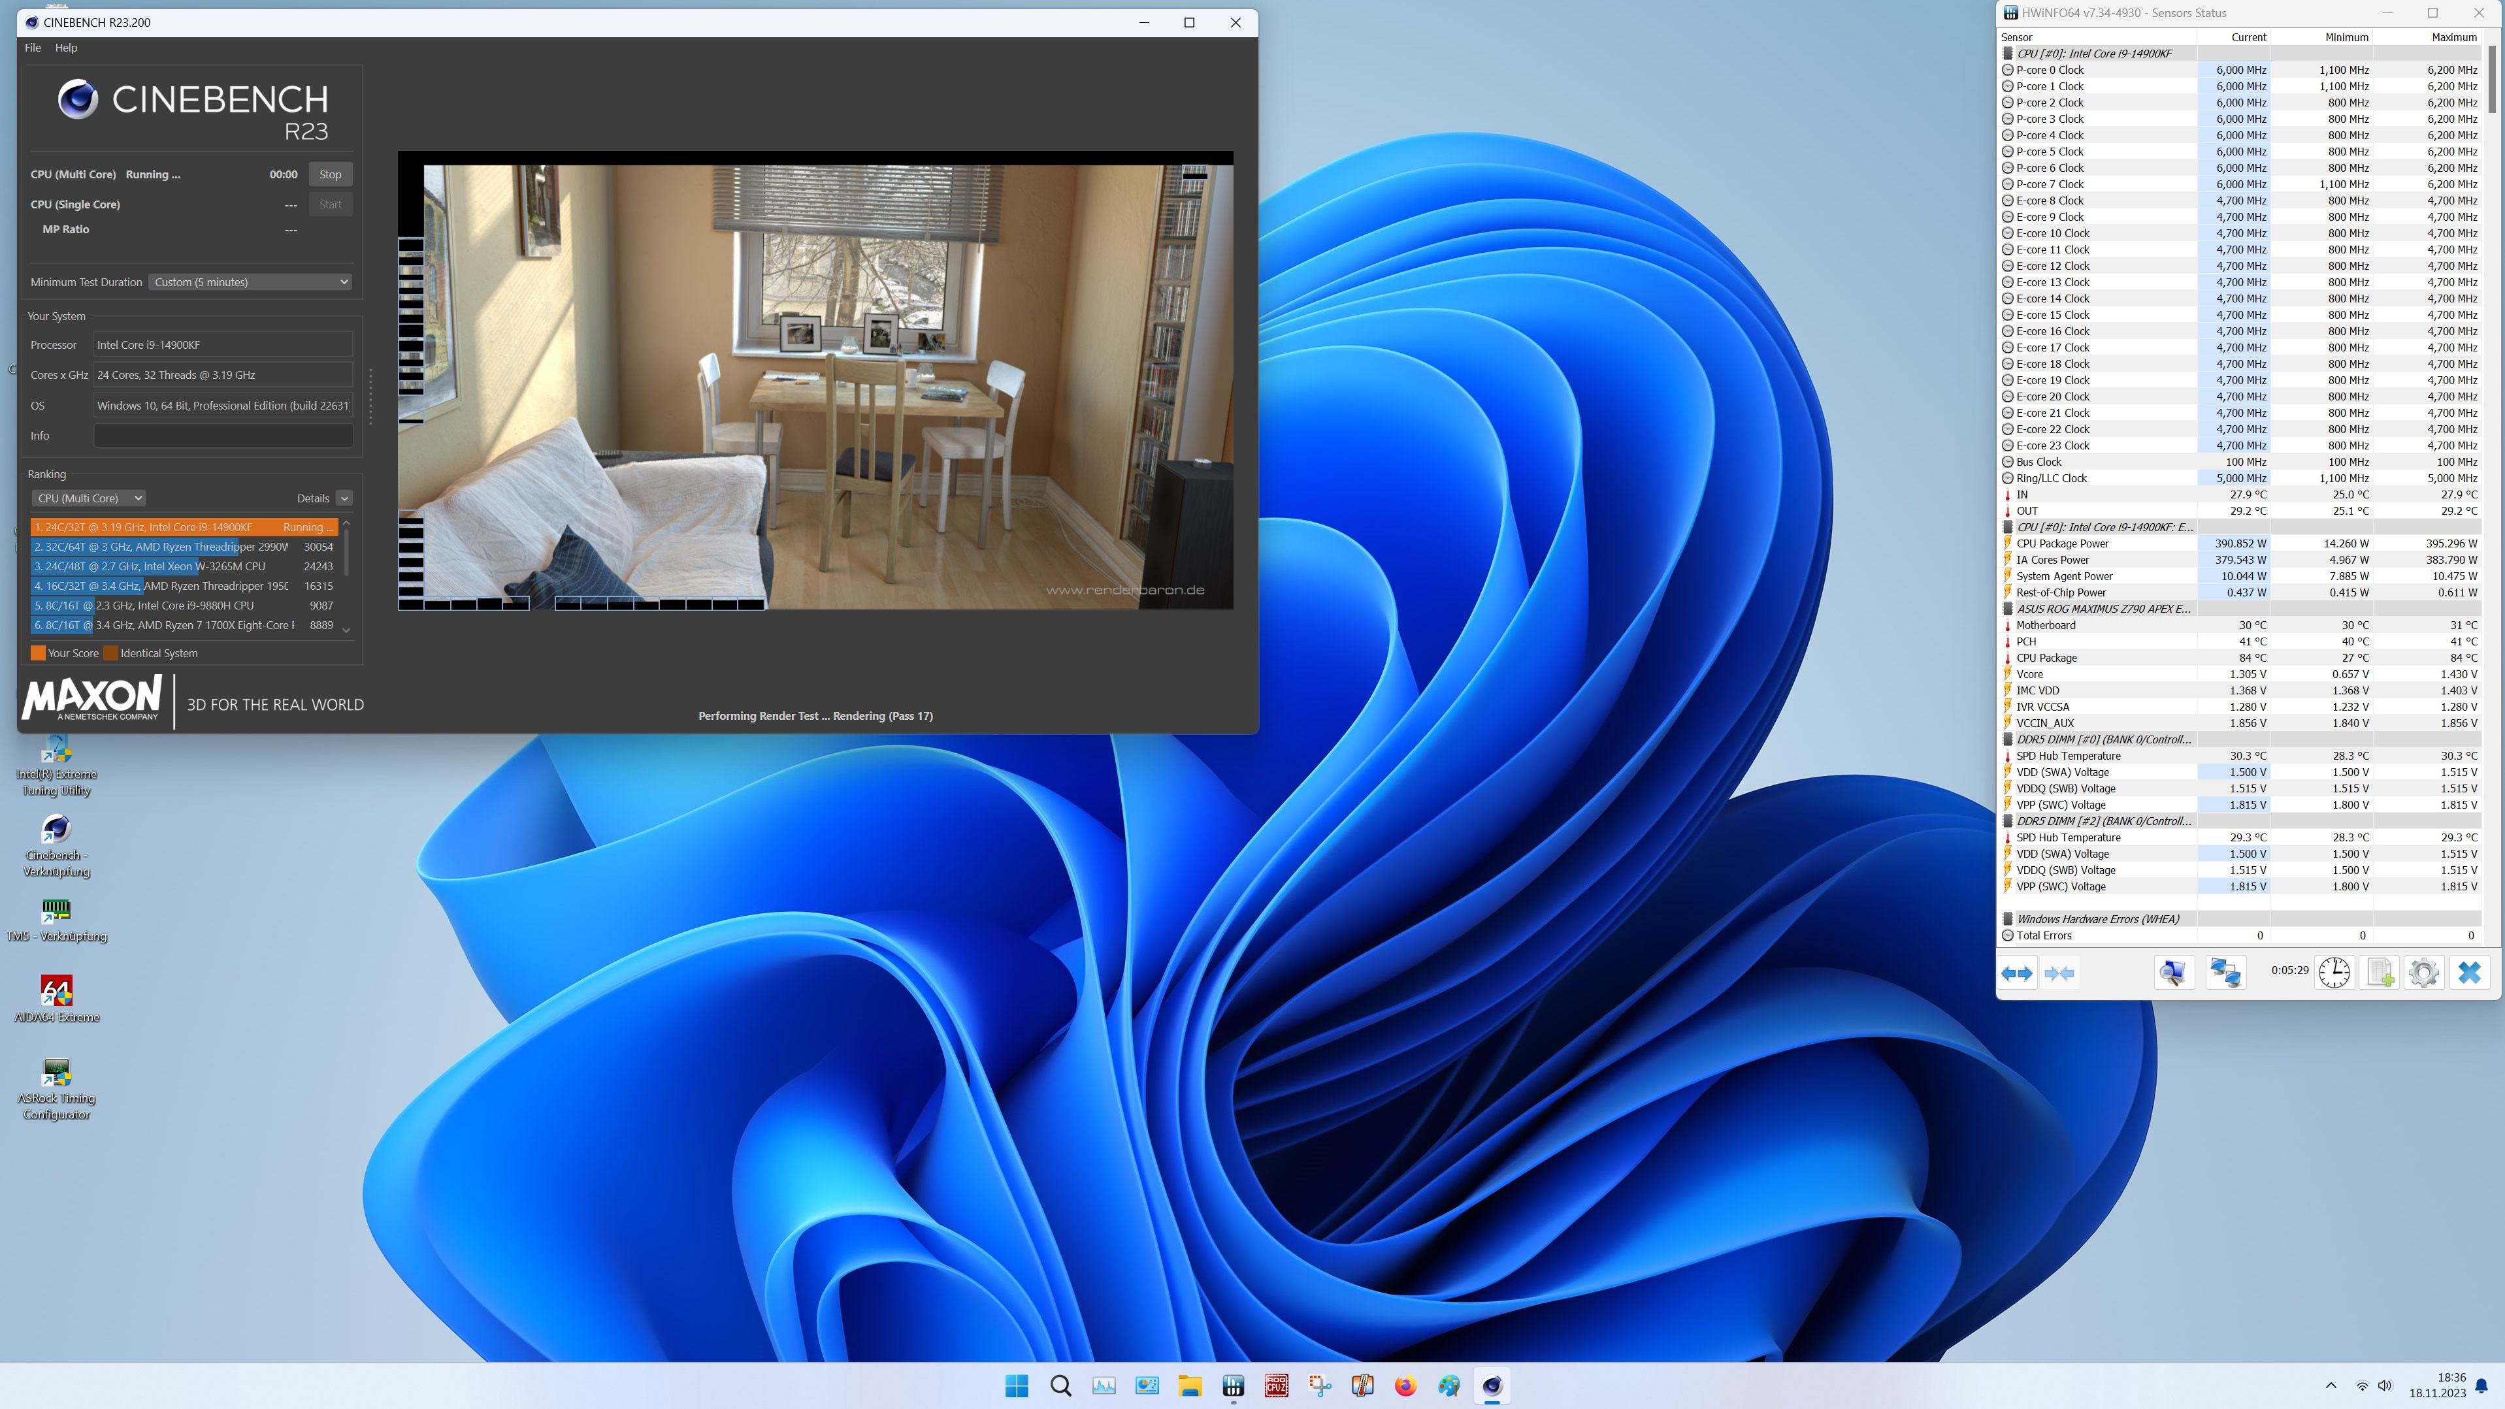2505x1409 pixels.
Task: Click the Info input field
Action: pos(223,436)
